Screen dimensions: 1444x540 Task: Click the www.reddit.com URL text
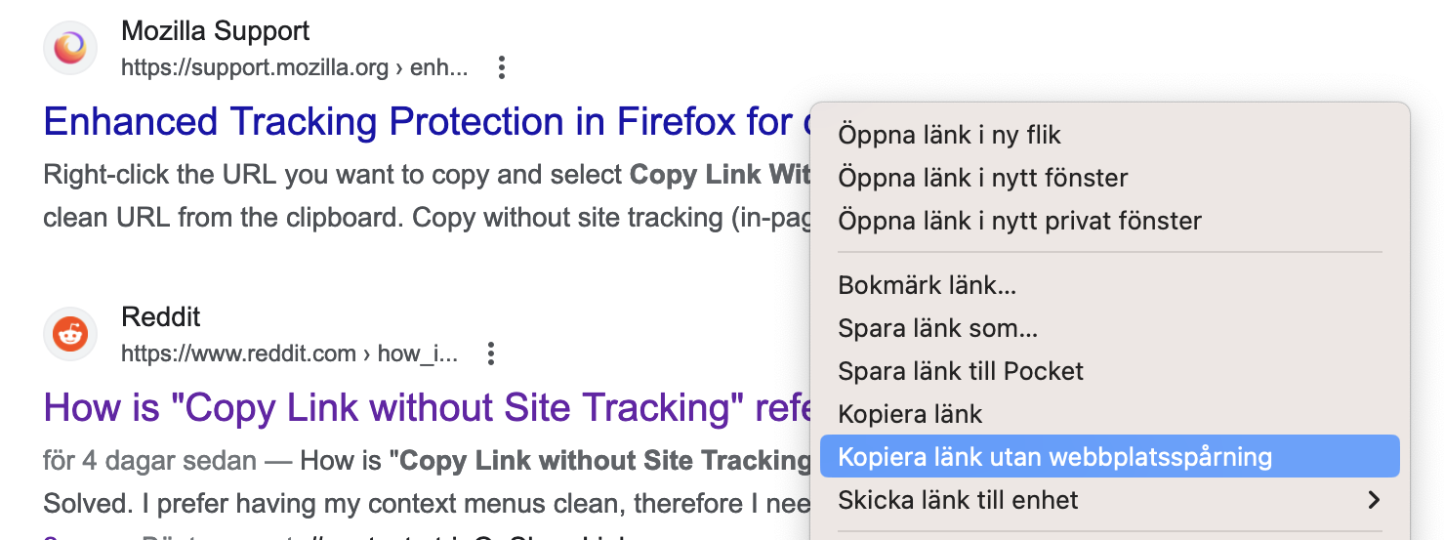pyautogui.click(x=289, y=353)
